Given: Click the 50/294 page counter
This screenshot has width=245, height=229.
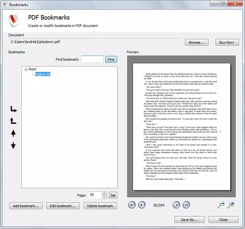Looking at the screenshot, I should [159, 205].
